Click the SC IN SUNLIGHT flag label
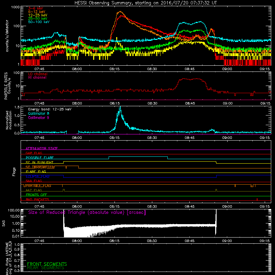This screenshot has width=275, height=275. coord(40,162)
